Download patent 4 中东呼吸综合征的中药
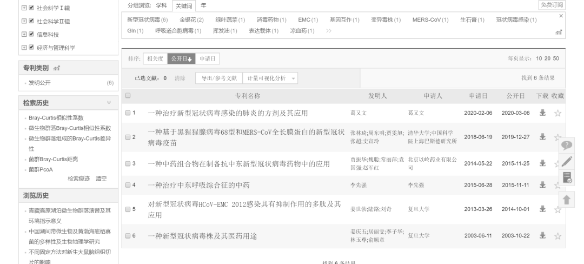 click(542, 185)
